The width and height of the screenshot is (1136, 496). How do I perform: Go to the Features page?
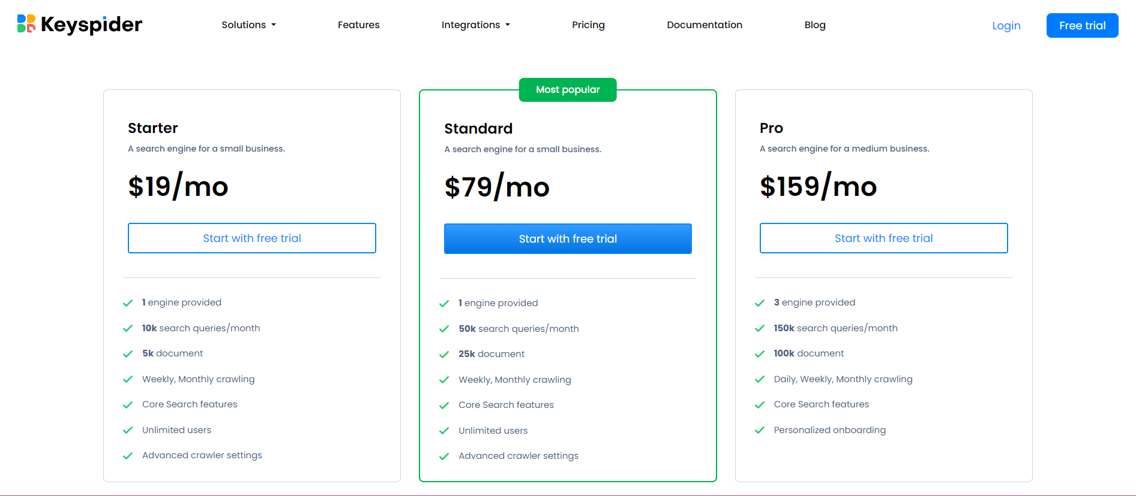(358, 25)
